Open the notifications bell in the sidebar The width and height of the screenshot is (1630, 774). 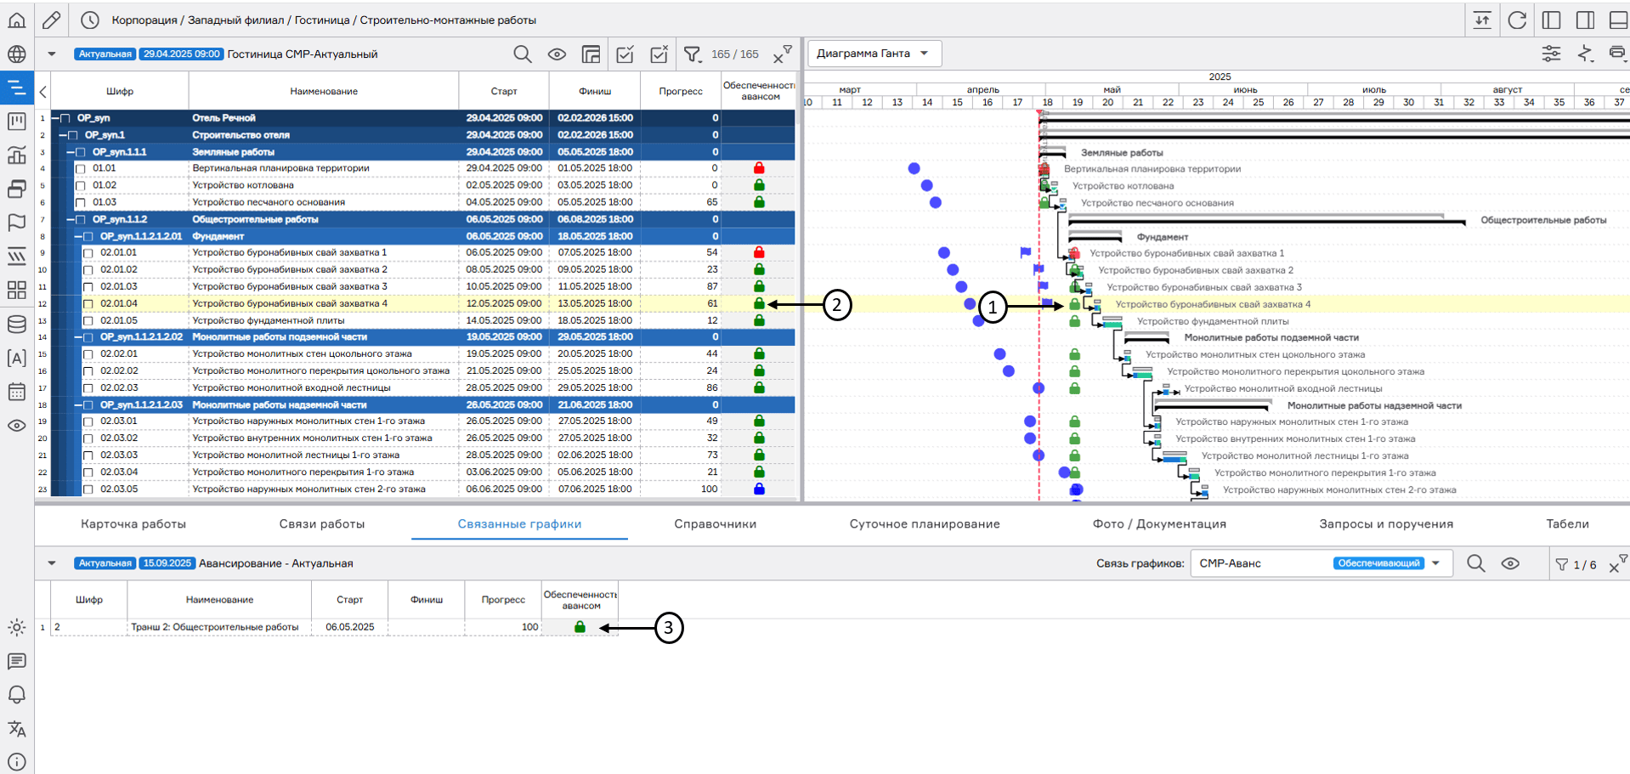point(16,695)
